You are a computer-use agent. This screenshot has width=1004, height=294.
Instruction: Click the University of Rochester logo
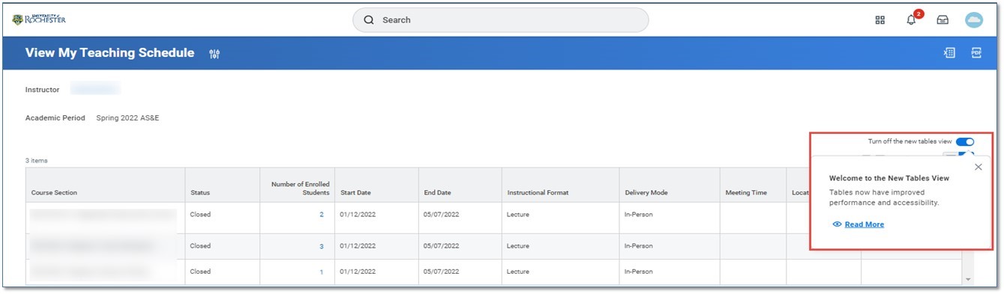[38, 19]
